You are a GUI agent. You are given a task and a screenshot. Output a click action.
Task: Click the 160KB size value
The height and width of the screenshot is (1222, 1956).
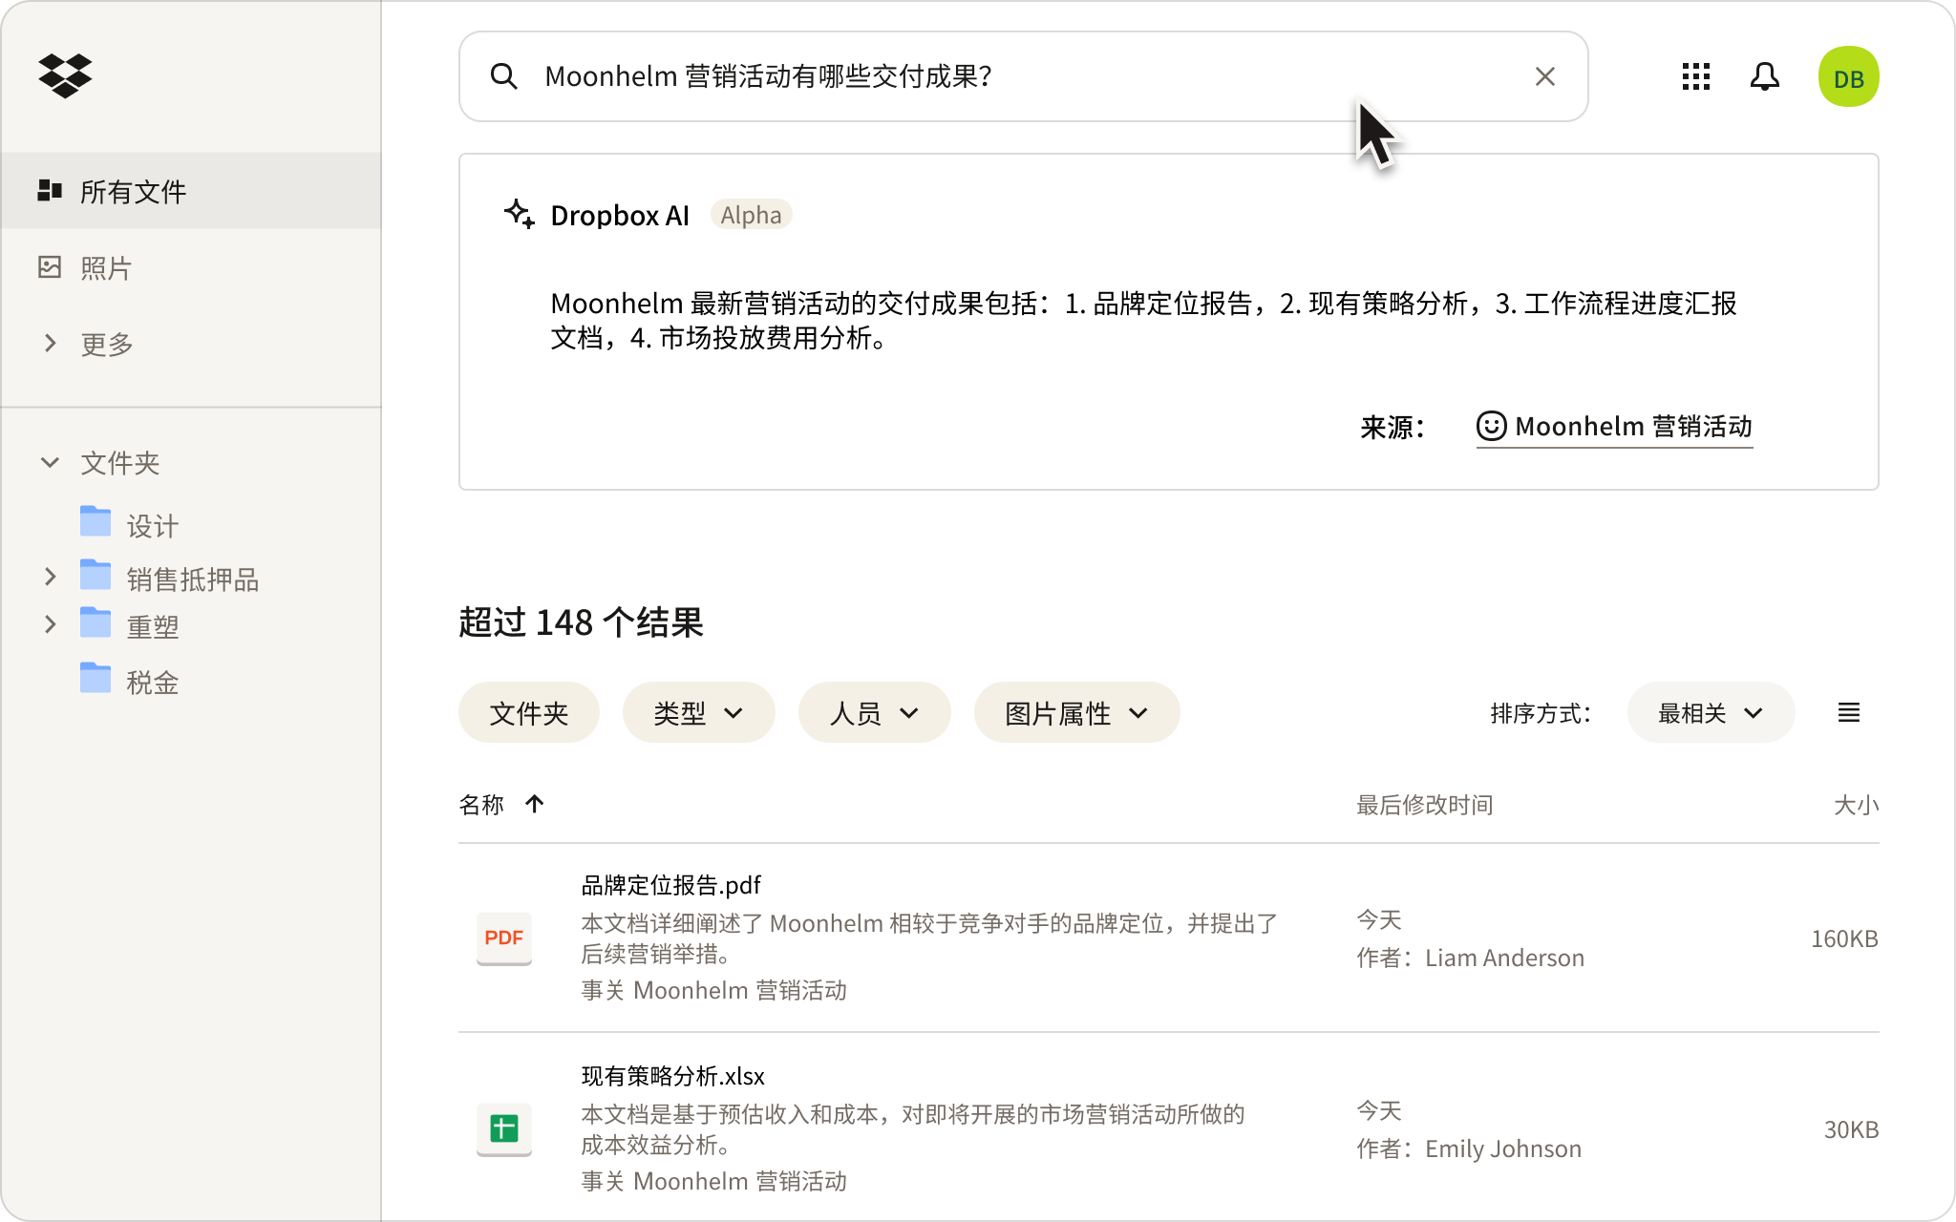coord(1844,938)
